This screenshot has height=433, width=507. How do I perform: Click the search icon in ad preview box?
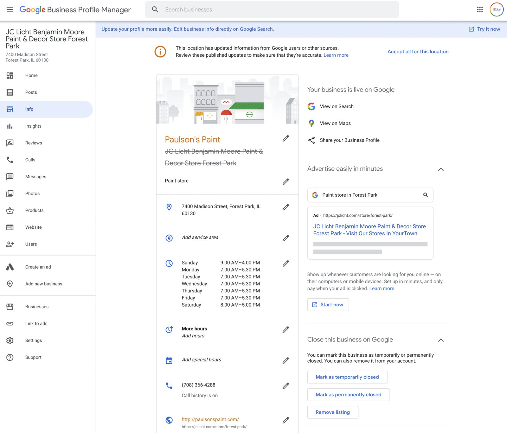pyautogui.click(x=426, y=195)
